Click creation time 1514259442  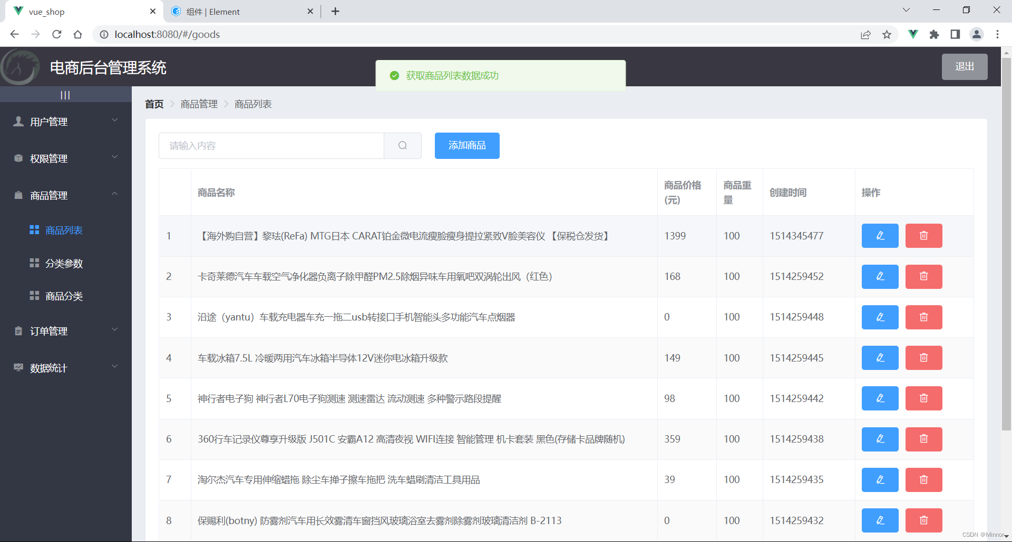tap(796, 398)
